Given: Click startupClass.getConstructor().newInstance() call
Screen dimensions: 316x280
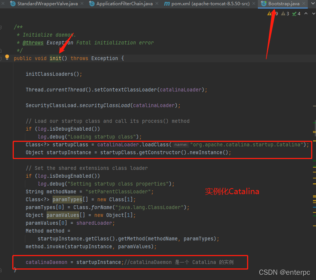Looking at the screenshot, I should tap(164, 152).
